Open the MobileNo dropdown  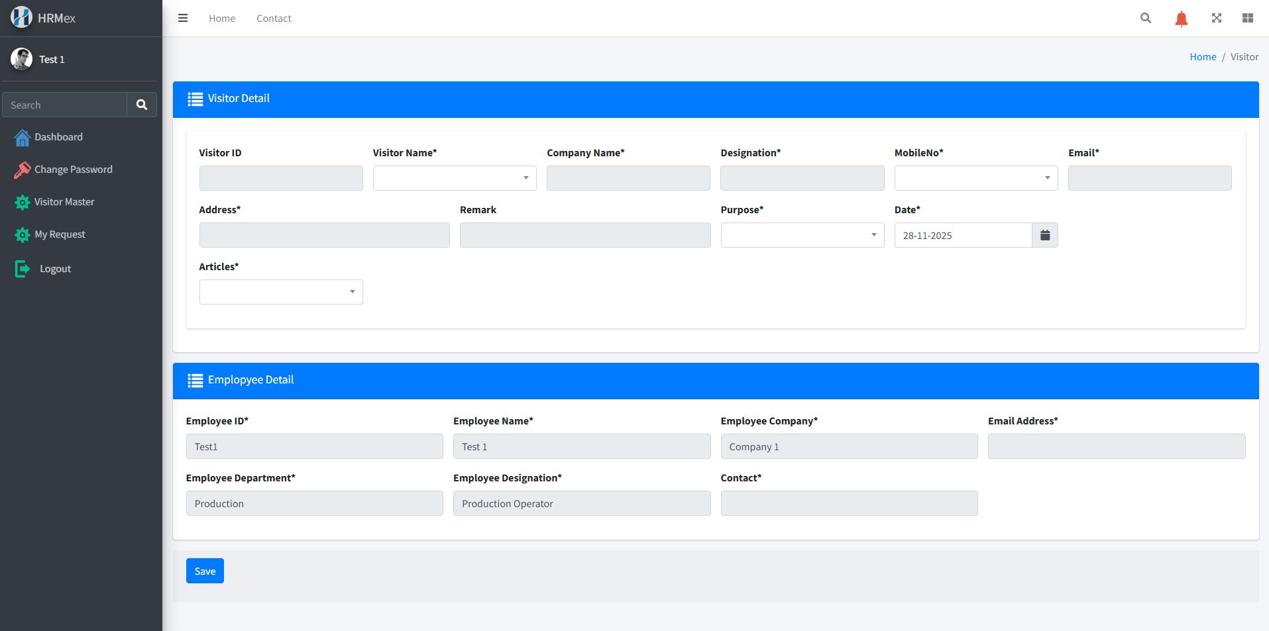pyautogui.click(x=975, y=178)
